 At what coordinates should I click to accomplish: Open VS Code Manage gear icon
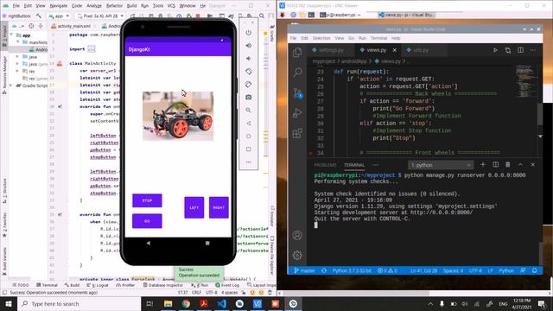point(297,255)
